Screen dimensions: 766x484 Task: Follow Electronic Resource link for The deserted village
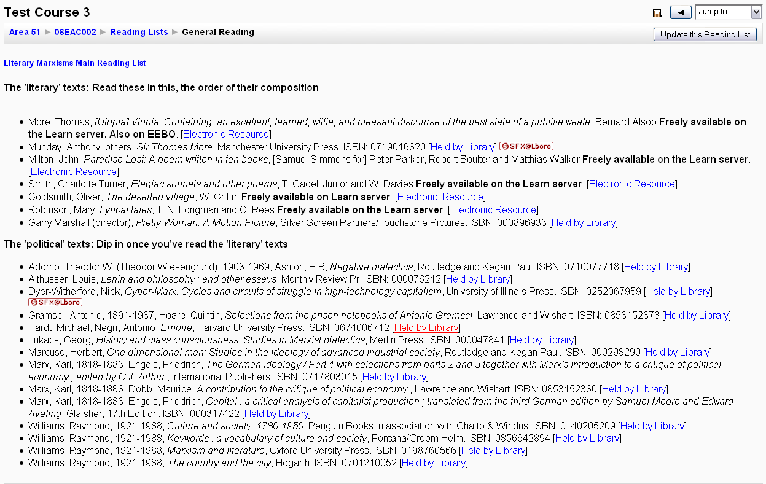440,197
